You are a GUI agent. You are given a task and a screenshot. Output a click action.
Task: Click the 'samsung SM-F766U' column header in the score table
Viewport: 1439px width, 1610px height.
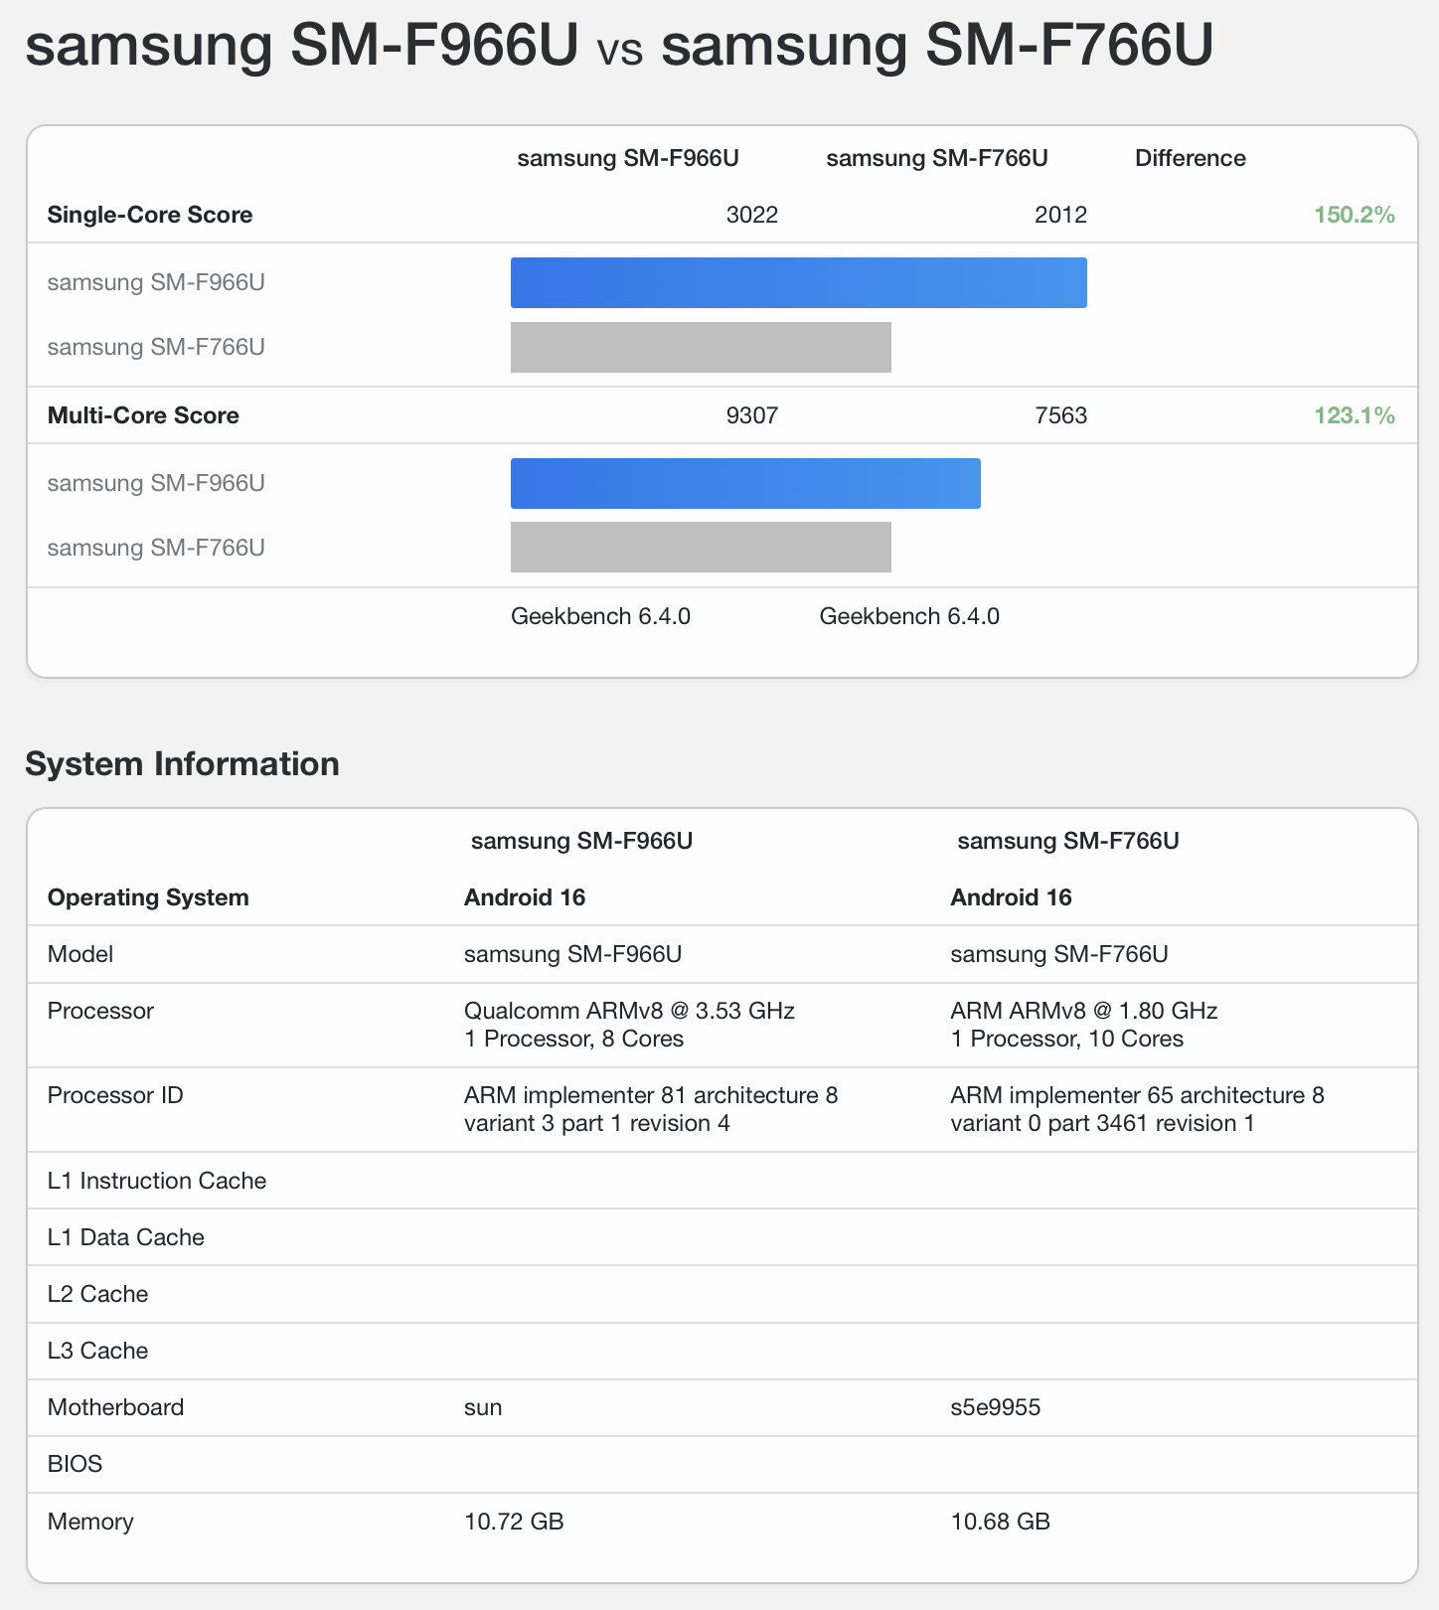click(937, 159)
